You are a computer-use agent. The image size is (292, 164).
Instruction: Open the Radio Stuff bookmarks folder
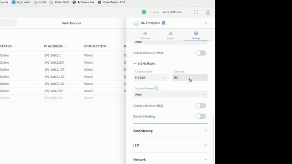click(59, 2)
